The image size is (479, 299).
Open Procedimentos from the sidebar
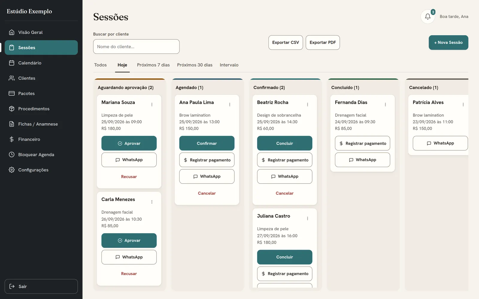[41, 109]
